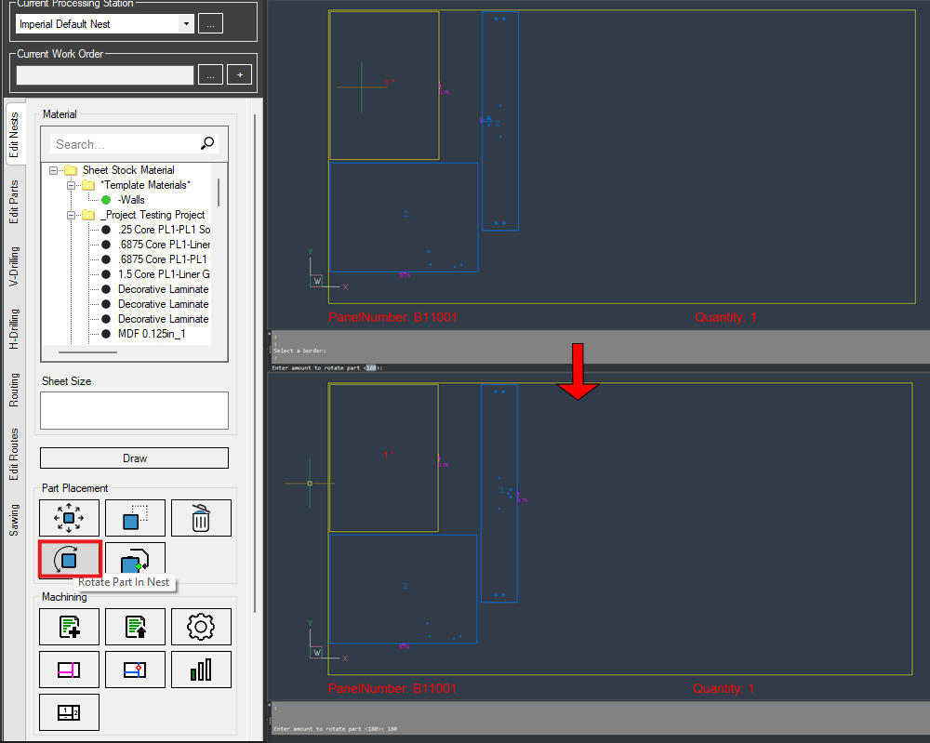Click the Move Part arrows icon
930x743 pixels.
click(69, 518)
